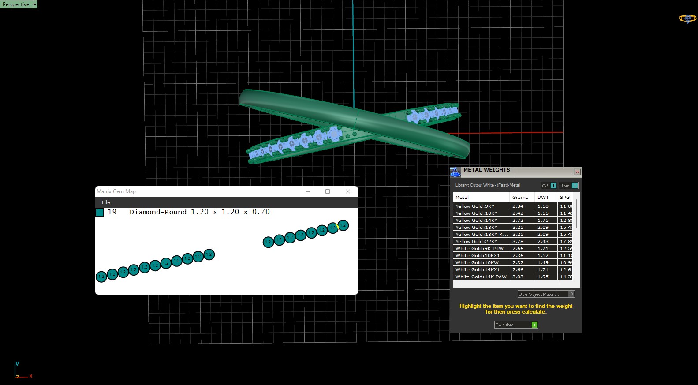Close the Metal Weights panel
This screenshot has width=698, height=385.
[x=577, y=172]
